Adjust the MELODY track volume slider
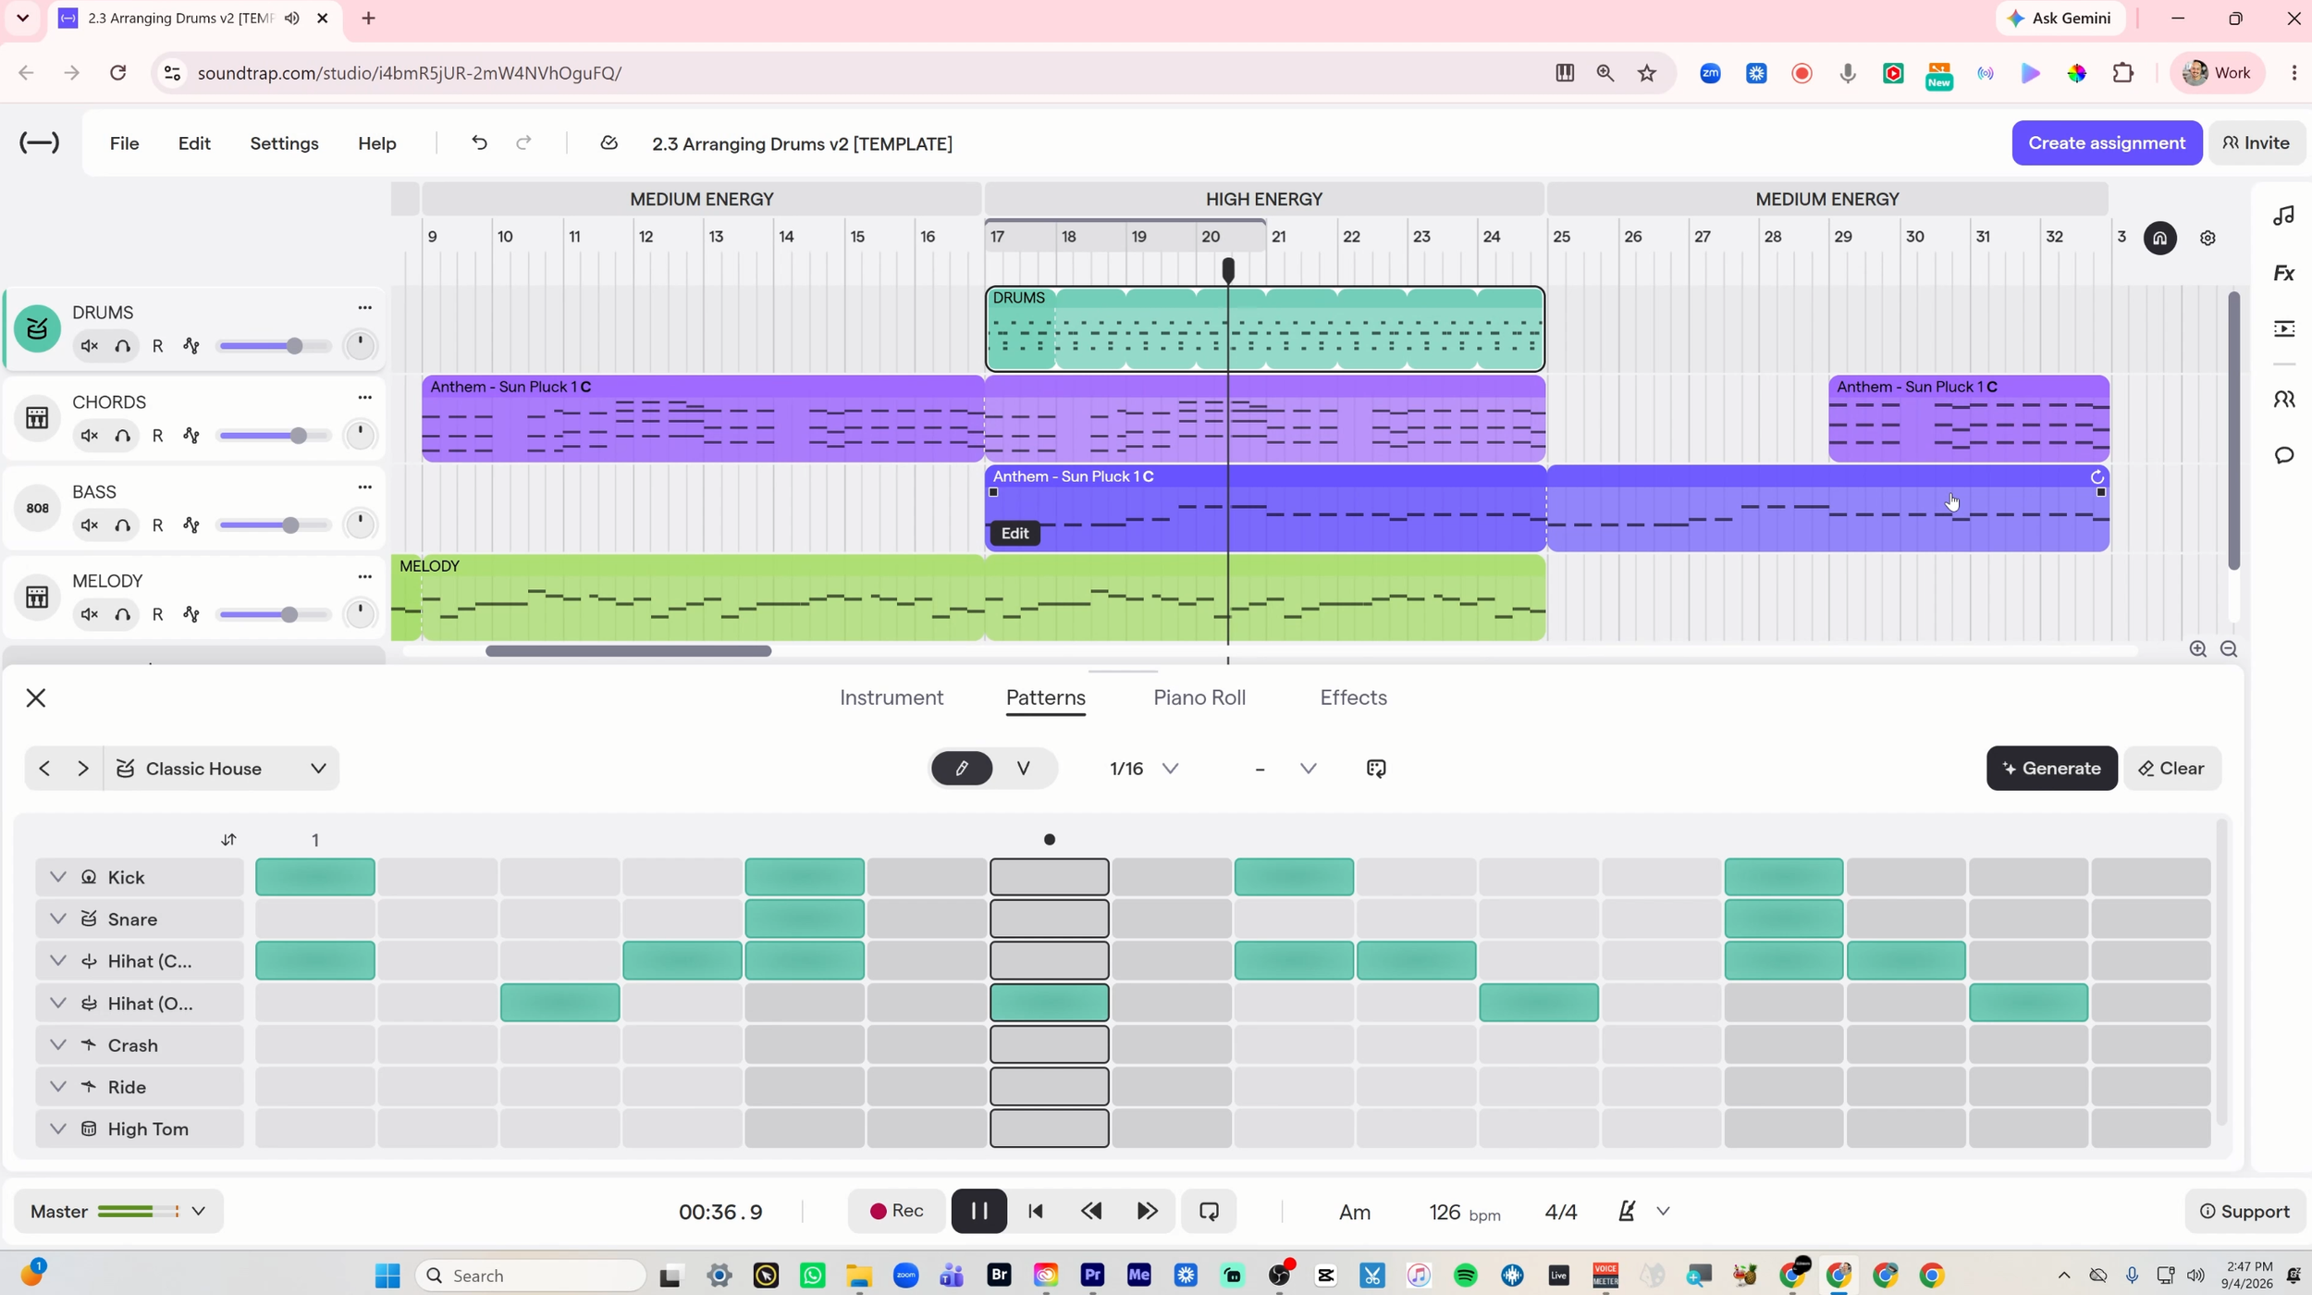2312x1295 pixels. (275, 615)
